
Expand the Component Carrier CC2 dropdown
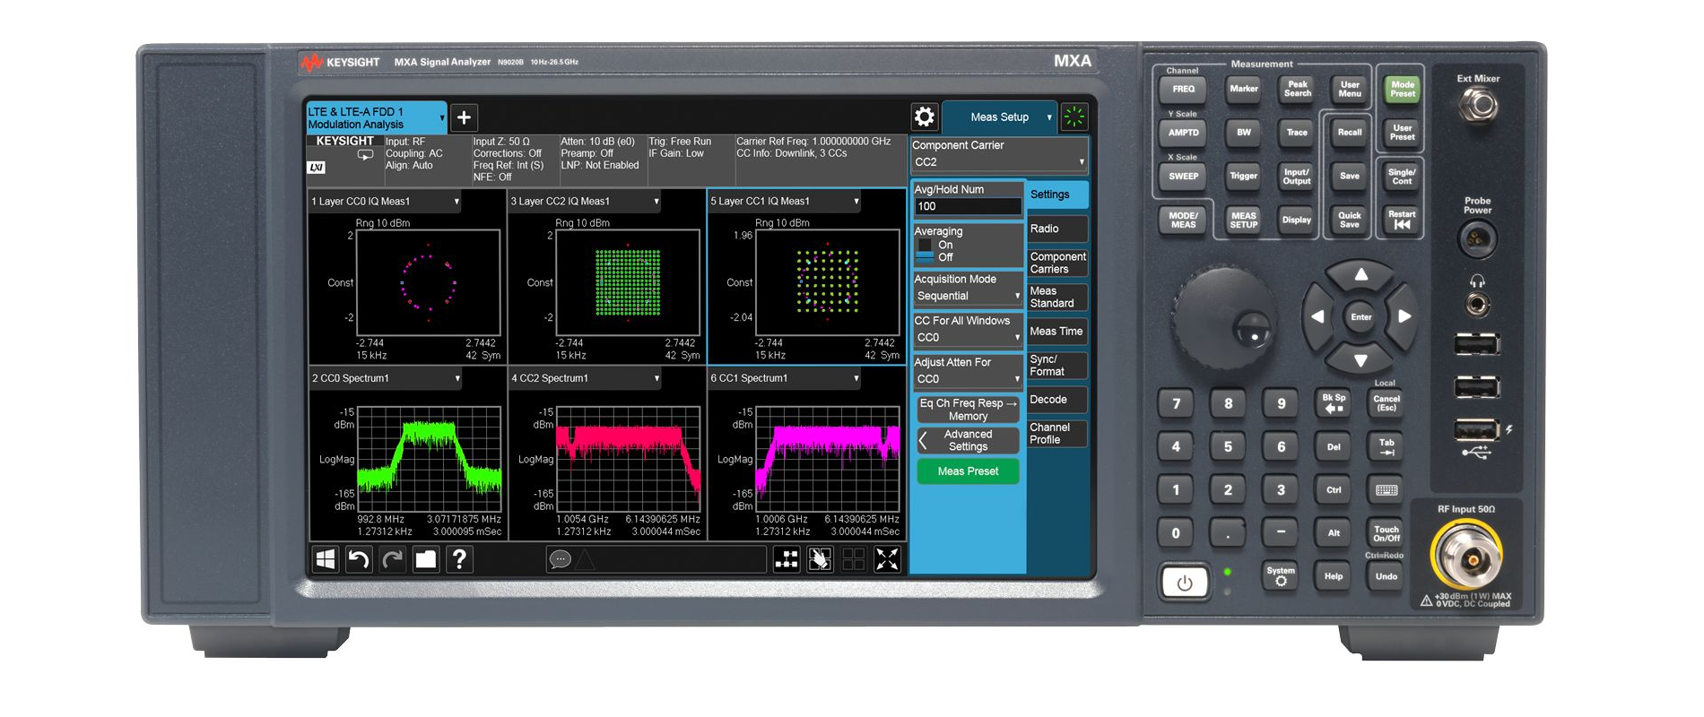click(x=998, y=162)
